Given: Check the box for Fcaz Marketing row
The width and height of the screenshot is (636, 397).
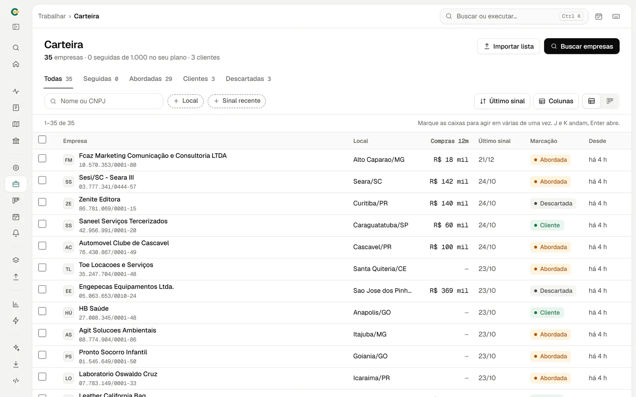Looking at the screenshot, I should tap(42, 158).
